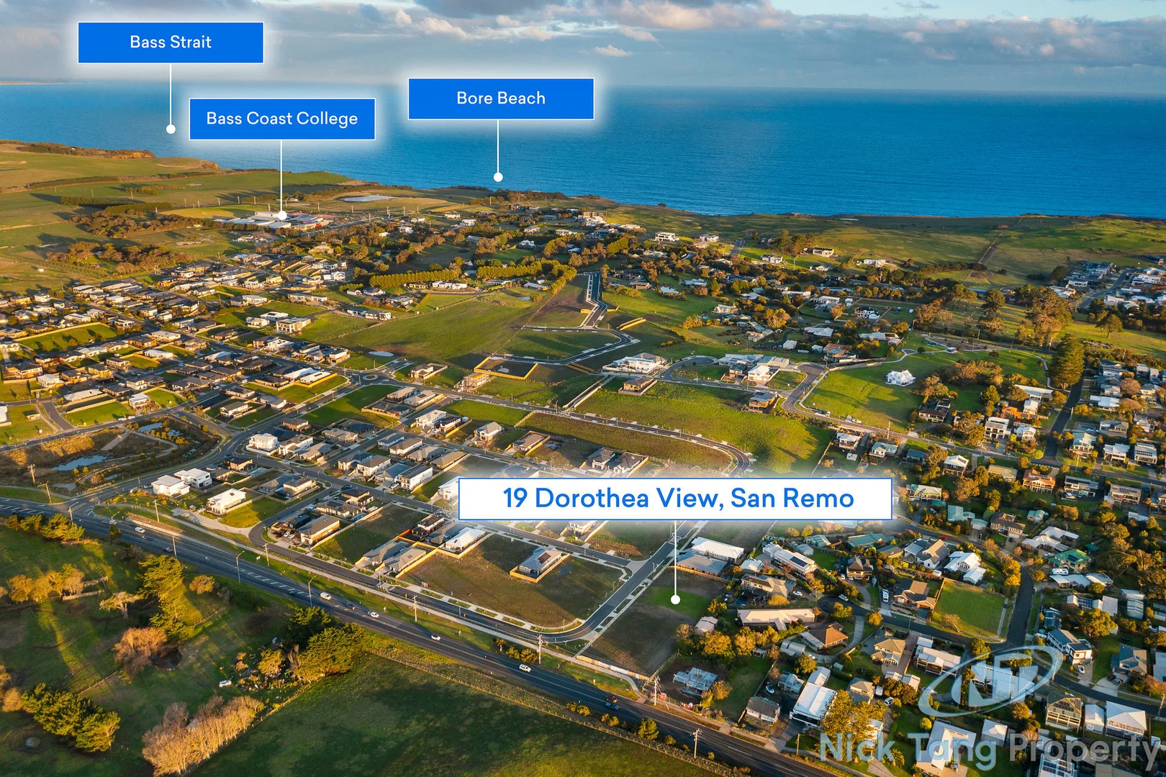Toggle the Bore Beach callout display

click(501, 98)
